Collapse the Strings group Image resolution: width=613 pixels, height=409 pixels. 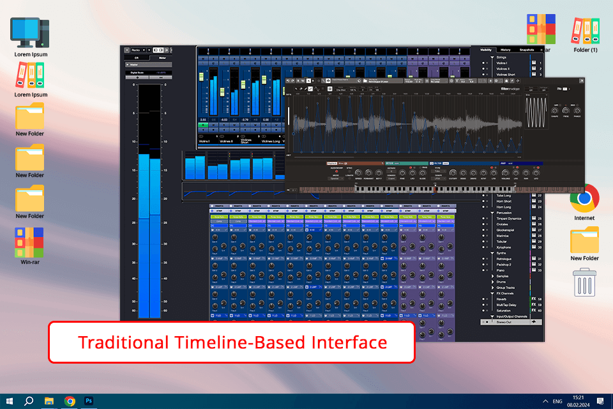click(492, 57)
